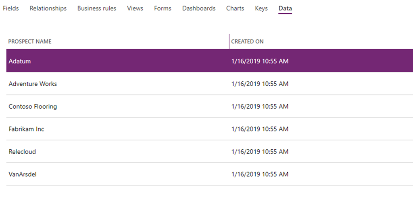The height and width of the screenshot is (223, 413).
Task: Open the Fields tab
Action: (10, 8)
